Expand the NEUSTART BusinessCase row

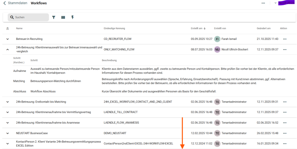coord(8,133)
